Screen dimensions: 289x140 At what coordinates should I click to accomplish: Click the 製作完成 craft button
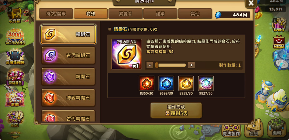coord(176,110)
